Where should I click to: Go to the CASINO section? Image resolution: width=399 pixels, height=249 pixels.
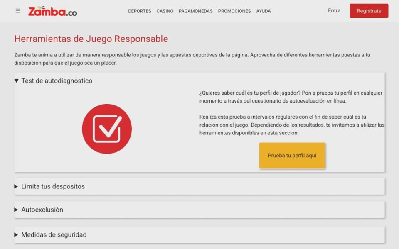pos(165,11)
